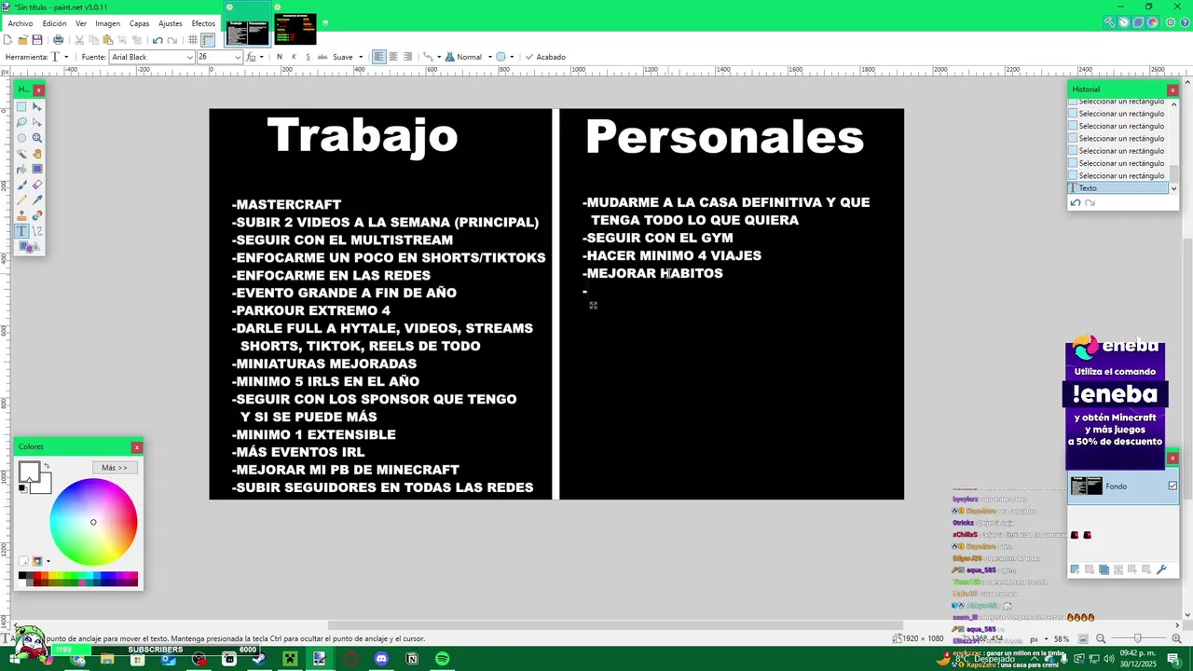Open the antialiasing mode dropdown
This screenshot has width=1193, height=671.
(x=432, y=57)
